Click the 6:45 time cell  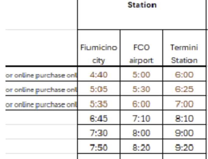[99, 118]
